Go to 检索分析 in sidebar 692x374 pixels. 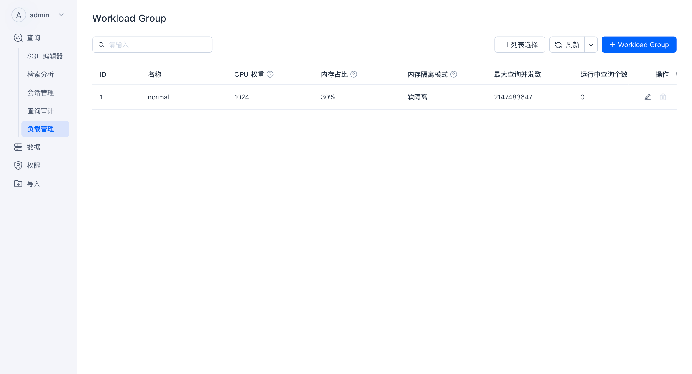click(41, 74)
